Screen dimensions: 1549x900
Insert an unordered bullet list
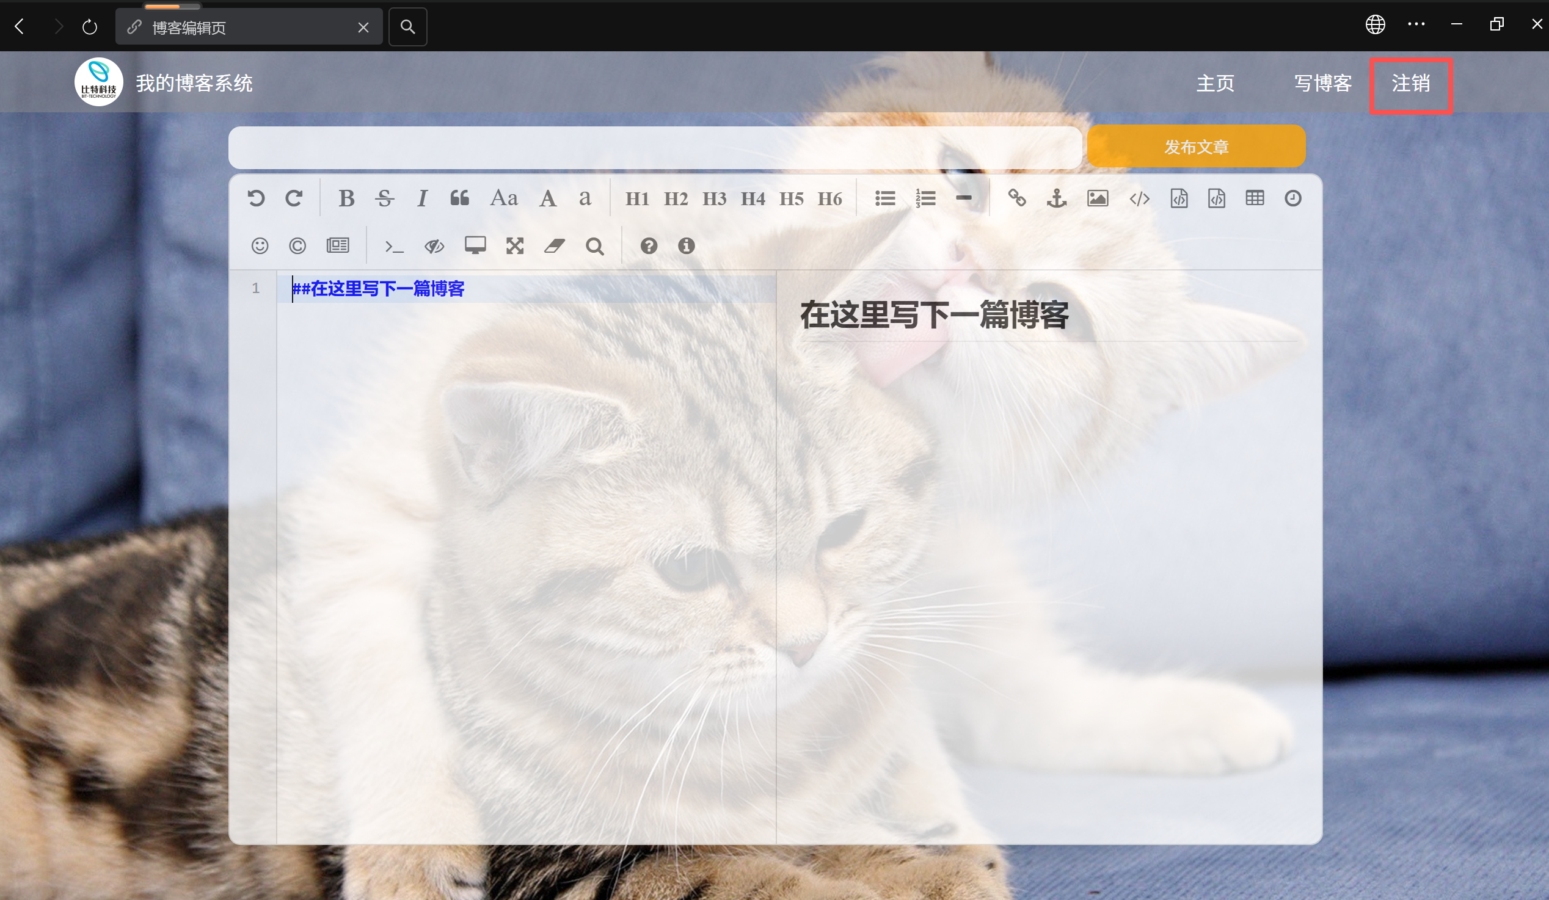pyautogui.click(x=885, y=198)
